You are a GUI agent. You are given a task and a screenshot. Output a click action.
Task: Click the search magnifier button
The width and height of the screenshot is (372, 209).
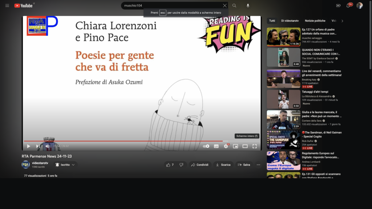234,5
